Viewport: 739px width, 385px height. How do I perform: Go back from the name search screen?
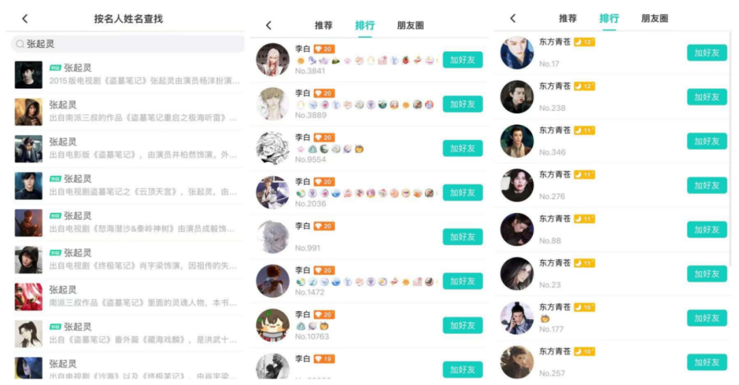[25, 19]
